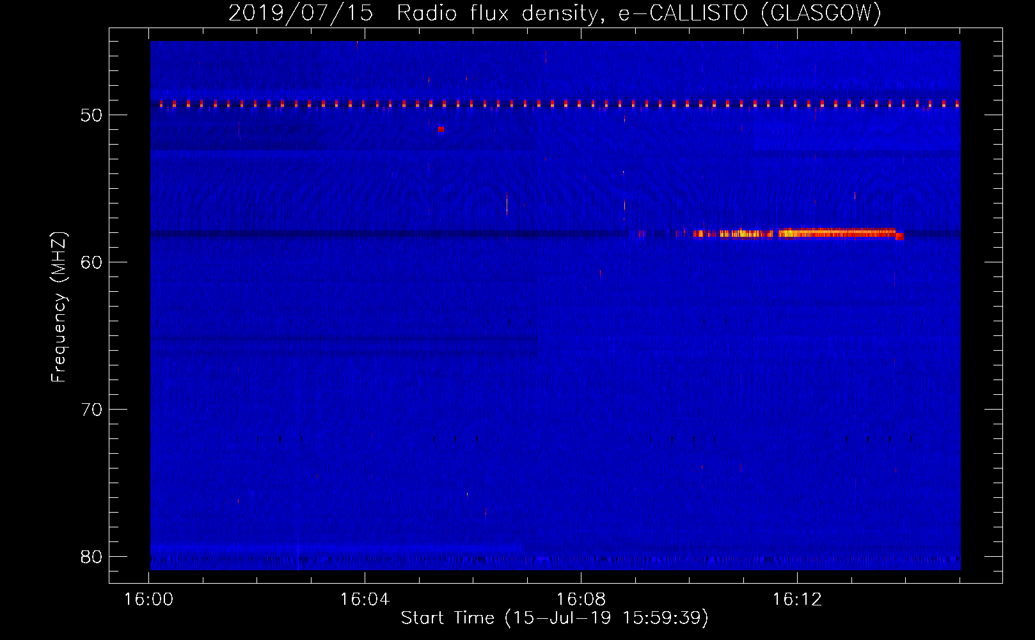Click the bright yellow emission band near 58 MHz
Screen dimensions: 1035x640
point(798,233)
